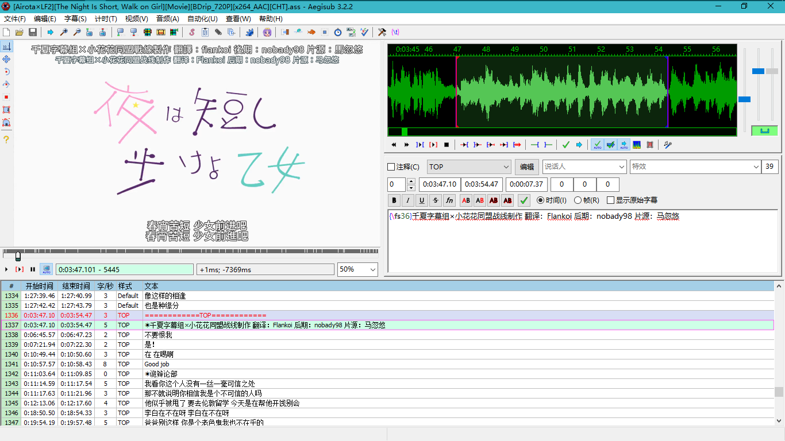Zoom video in with magnifier plus
The height and width of the screenshot is (441, 785).
64,32
